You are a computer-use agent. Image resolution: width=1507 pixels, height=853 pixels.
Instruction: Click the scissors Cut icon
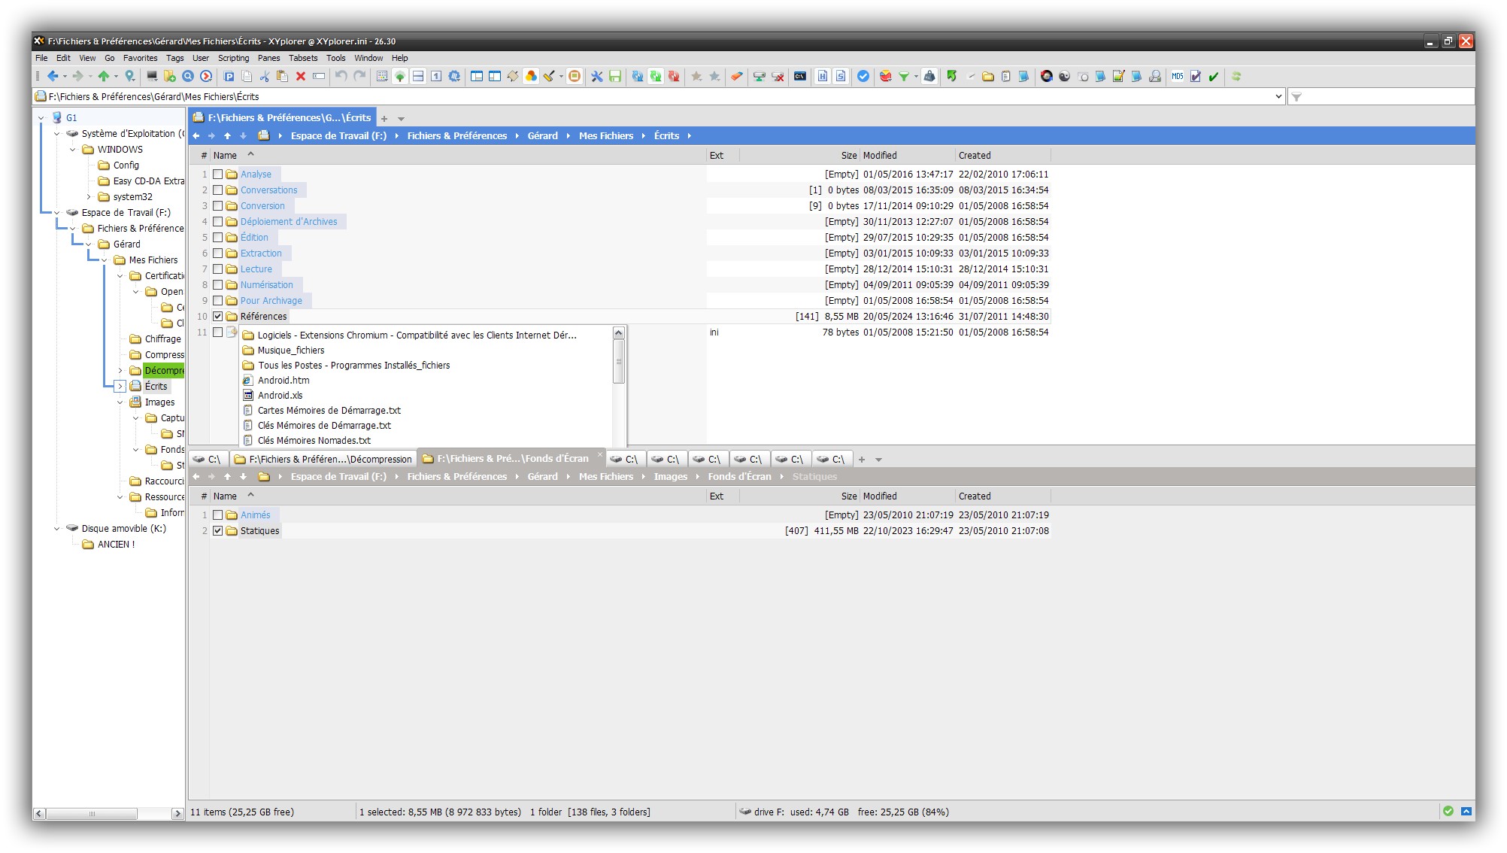(265, 76)
